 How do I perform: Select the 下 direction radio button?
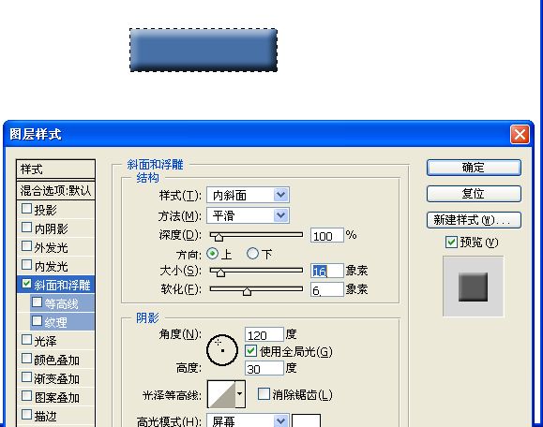252,254
